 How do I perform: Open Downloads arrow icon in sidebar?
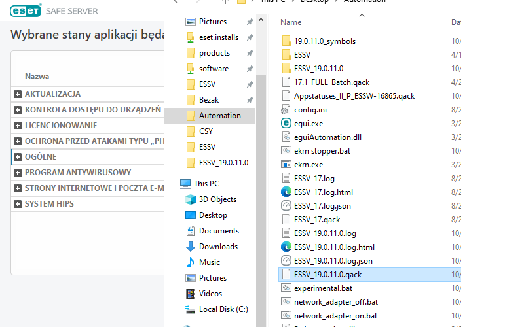191,247
